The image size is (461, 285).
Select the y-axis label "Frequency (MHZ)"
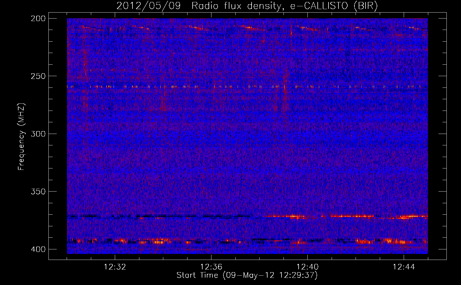[21, 137]
